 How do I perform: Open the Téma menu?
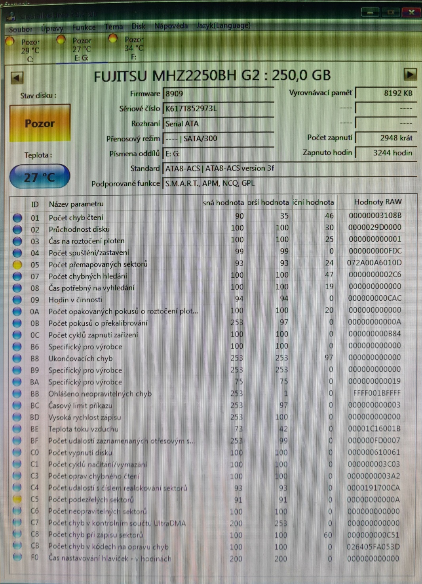113,27
